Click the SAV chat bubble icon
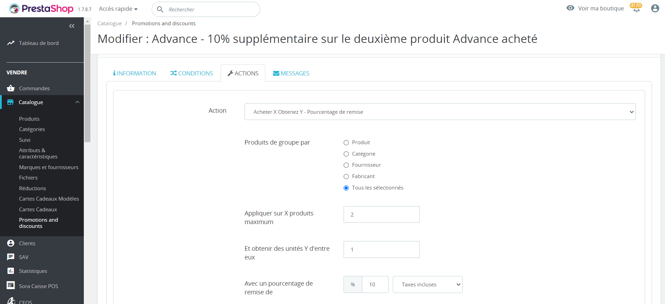665x304 pixels. 11,257
